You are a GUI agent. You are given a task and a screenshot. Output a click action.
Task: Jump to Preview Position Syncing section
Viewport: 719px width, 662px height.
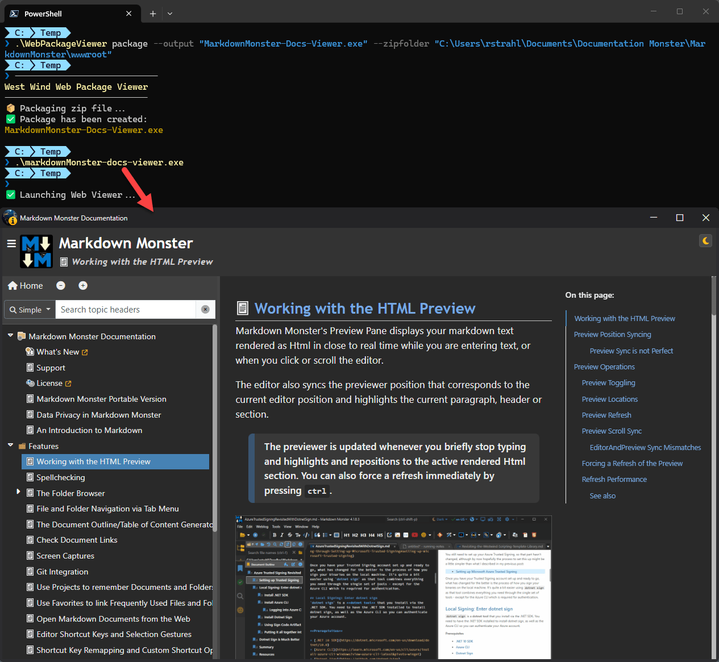click(612, 335)
